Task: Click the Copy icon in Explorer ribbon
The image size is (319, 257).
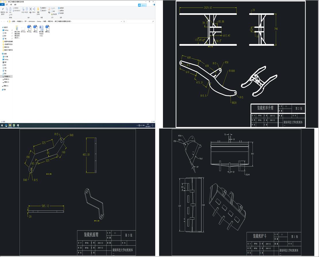Action: point(7,9)
